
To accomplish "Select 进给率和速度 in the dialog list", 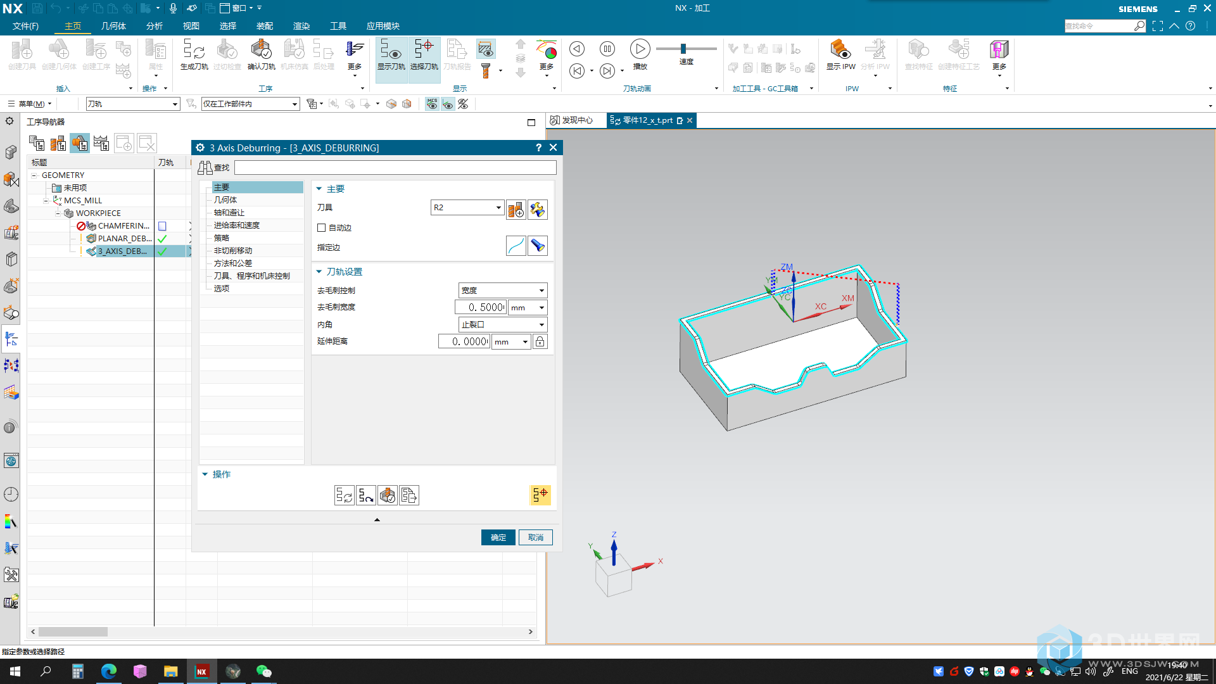I will (236, 225).
